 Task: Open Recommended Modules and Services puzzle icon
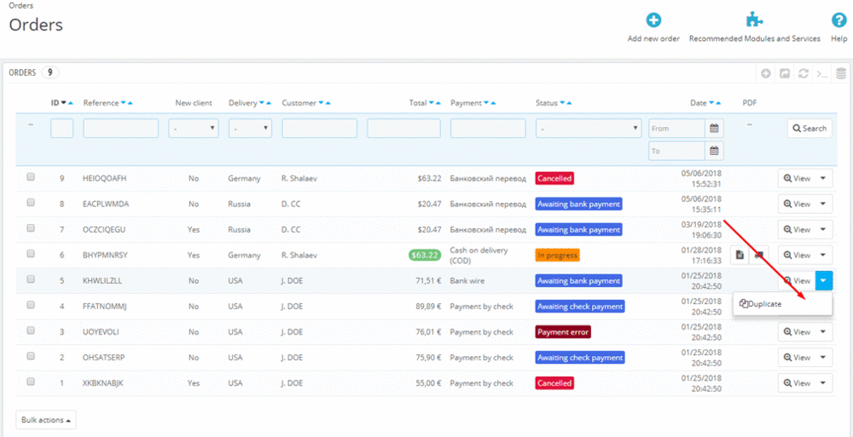pos(754,20)
